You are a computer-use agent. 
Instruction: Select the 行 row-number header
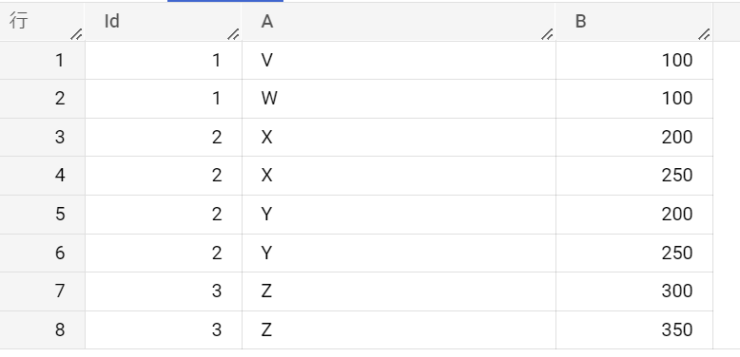(x=43, y=22)
